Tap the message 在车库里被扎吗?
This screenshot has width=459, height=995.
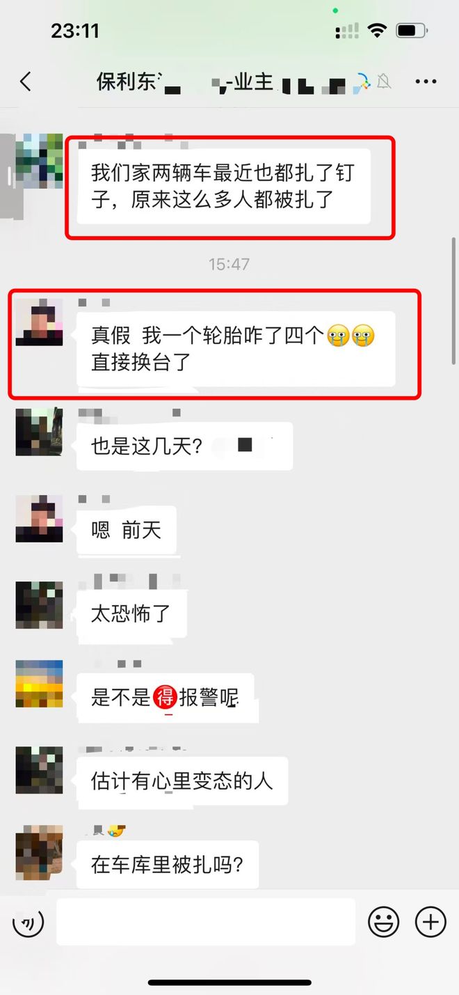pyautogui.click(x=168, y=864)
